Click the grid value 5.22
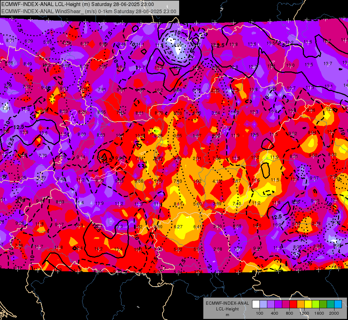 178,249
